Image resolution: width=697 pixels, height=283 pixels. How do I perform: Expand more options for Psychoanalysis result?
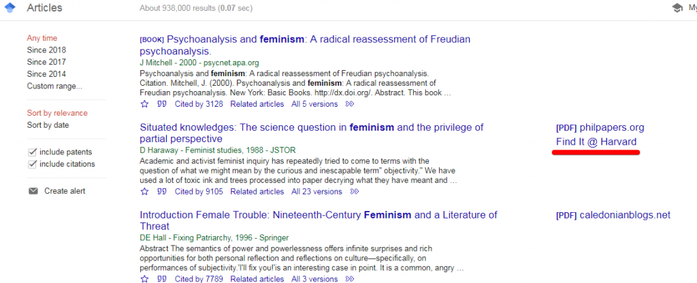(350, 104)
